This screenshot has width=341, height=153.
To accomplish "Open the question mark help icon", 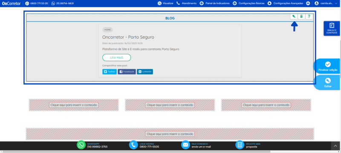I will coord(309,17).
